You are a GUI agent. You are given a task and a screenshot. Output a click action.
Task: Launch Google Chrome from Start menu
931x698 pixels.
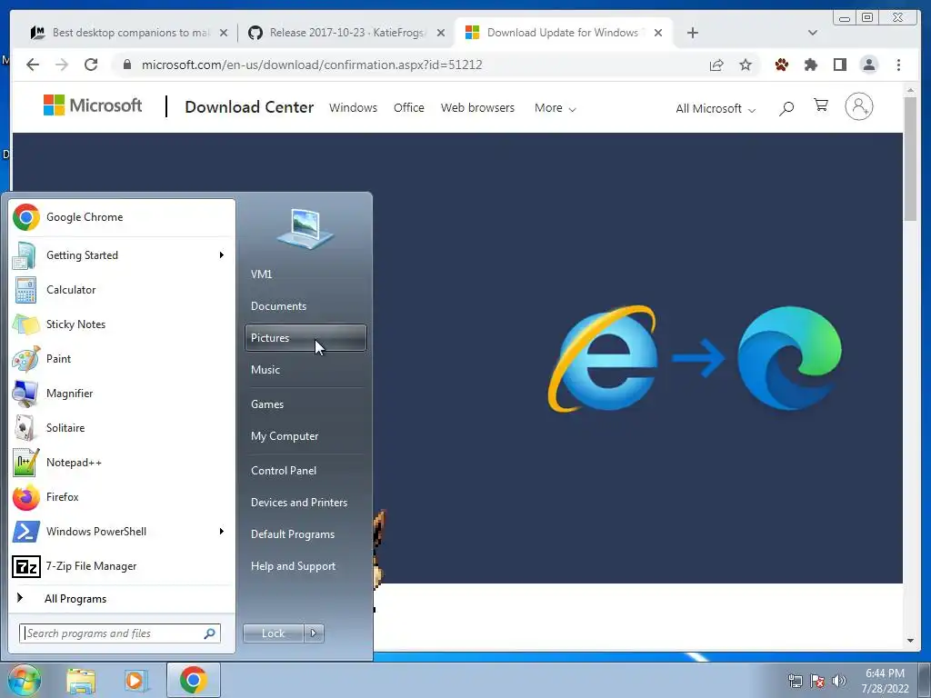click(122, 217)
